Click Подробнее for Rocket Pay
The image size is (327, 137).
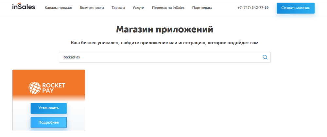[49, 122]
